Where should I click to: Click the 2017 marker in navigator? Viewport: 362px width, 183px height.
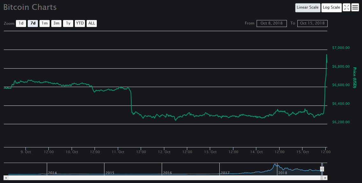pyautogui.click(x=225, y=173)
